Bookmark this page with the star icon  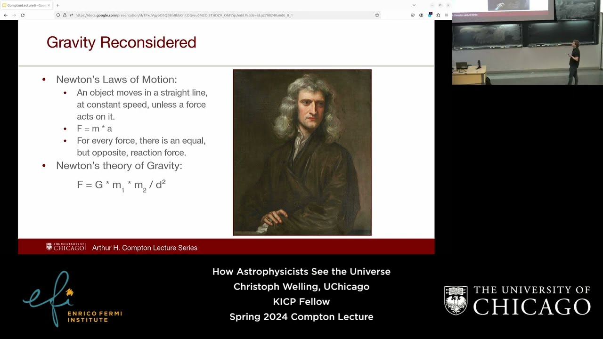(x=377, y=15)
